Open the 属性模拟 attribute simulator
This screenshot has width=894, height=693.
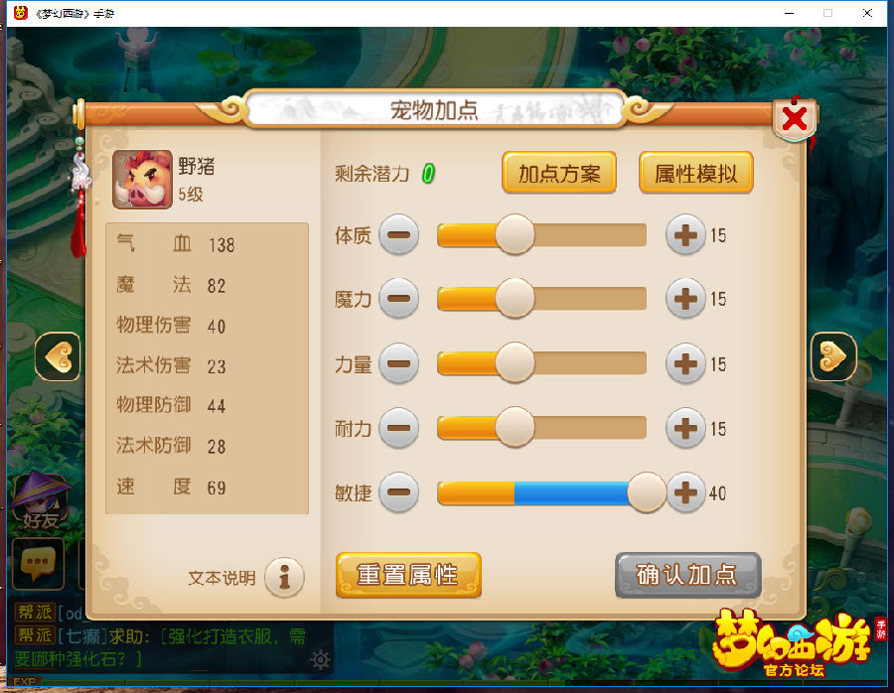coord(696,173)
